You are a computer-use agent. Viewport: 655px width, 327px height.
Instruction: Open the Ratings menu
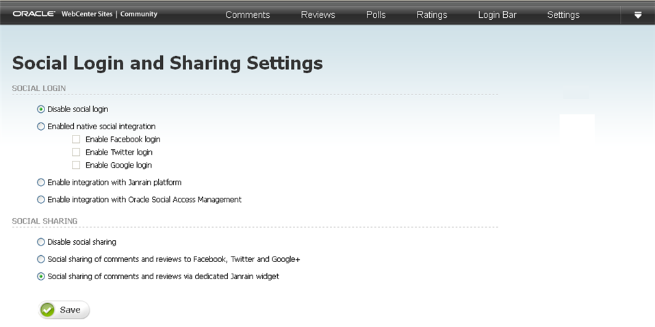pyautogui.click(x=431, y=15)
